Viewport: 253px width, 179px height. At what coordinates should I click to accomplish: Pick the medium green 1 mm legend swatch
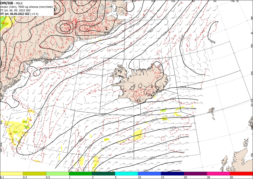click(80, 173)
